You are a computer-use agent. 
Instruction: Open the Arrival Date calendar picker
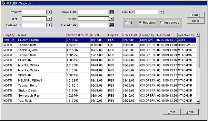[112, 12]
